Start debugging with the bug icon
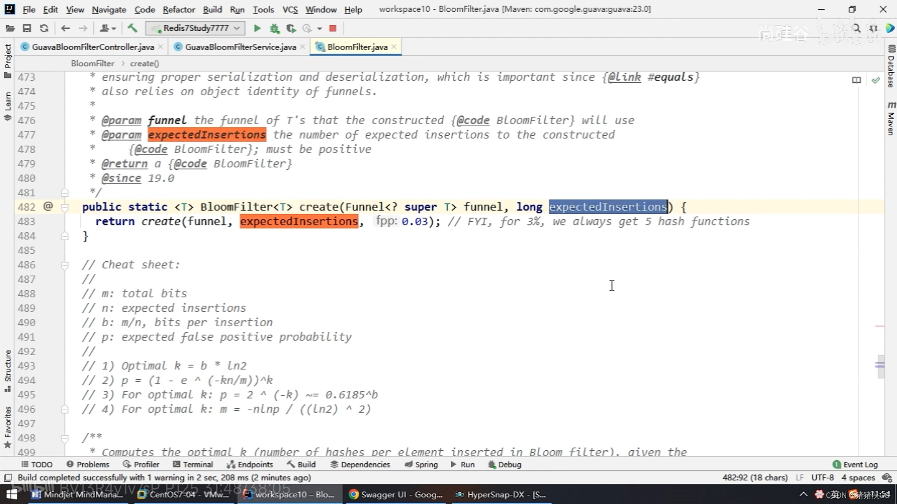This screenshot has height=504, width=897. (275, 28)
